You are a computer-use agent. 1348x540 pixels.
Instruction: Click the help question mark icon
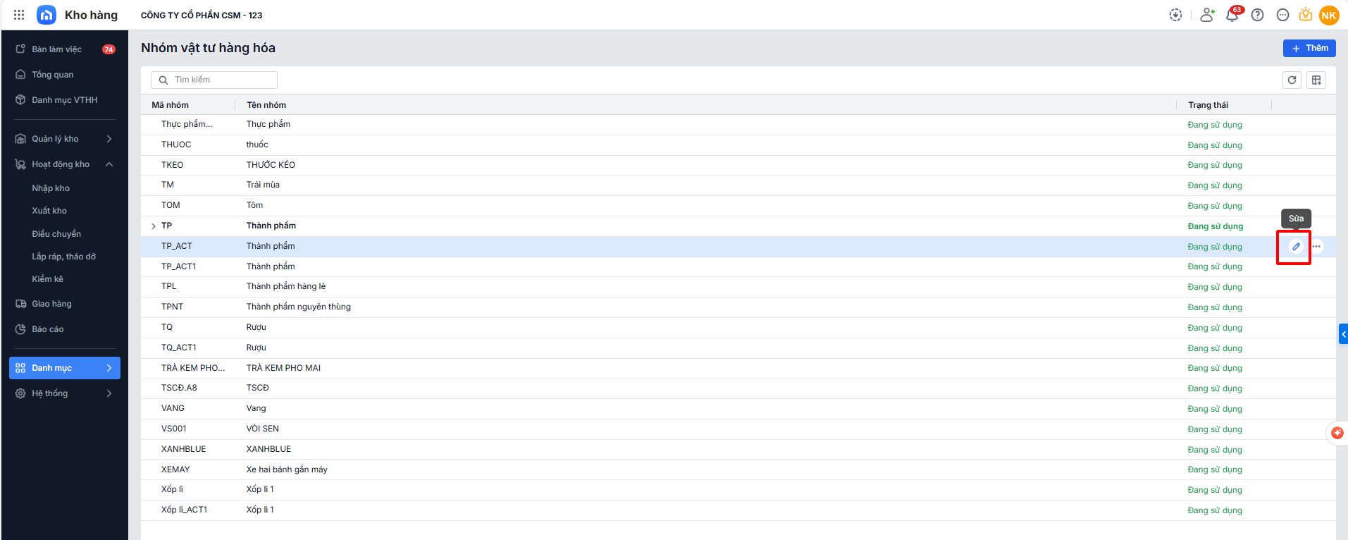click(x=1257, y=15)
